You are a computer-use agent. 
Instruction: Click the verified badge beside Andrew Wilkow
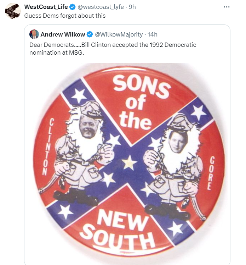pos(90,34)
